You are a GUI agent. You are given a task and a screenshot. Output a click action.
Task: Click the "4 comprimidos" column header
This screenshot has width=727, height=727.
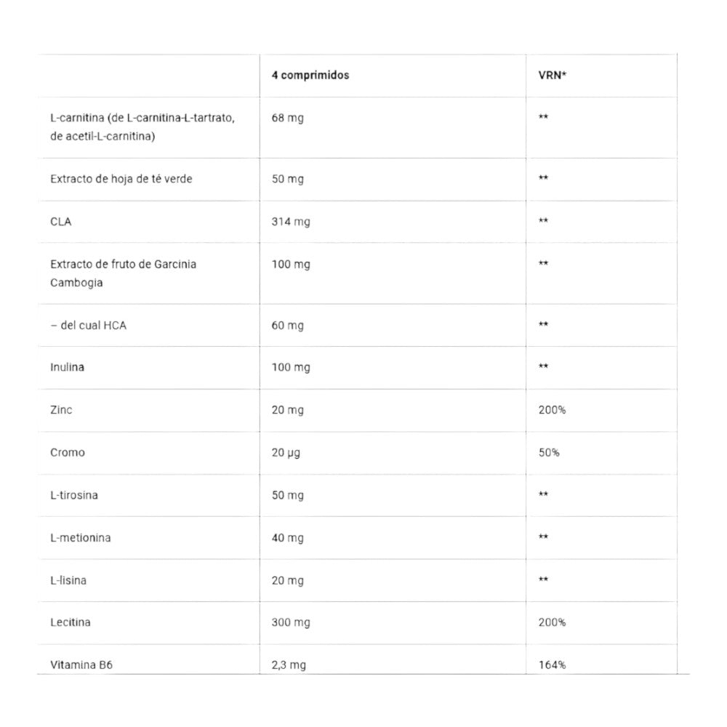tap(310, 76)
